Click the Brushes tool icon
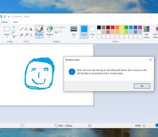Screen dimensions: 158x137 (39, 29)
